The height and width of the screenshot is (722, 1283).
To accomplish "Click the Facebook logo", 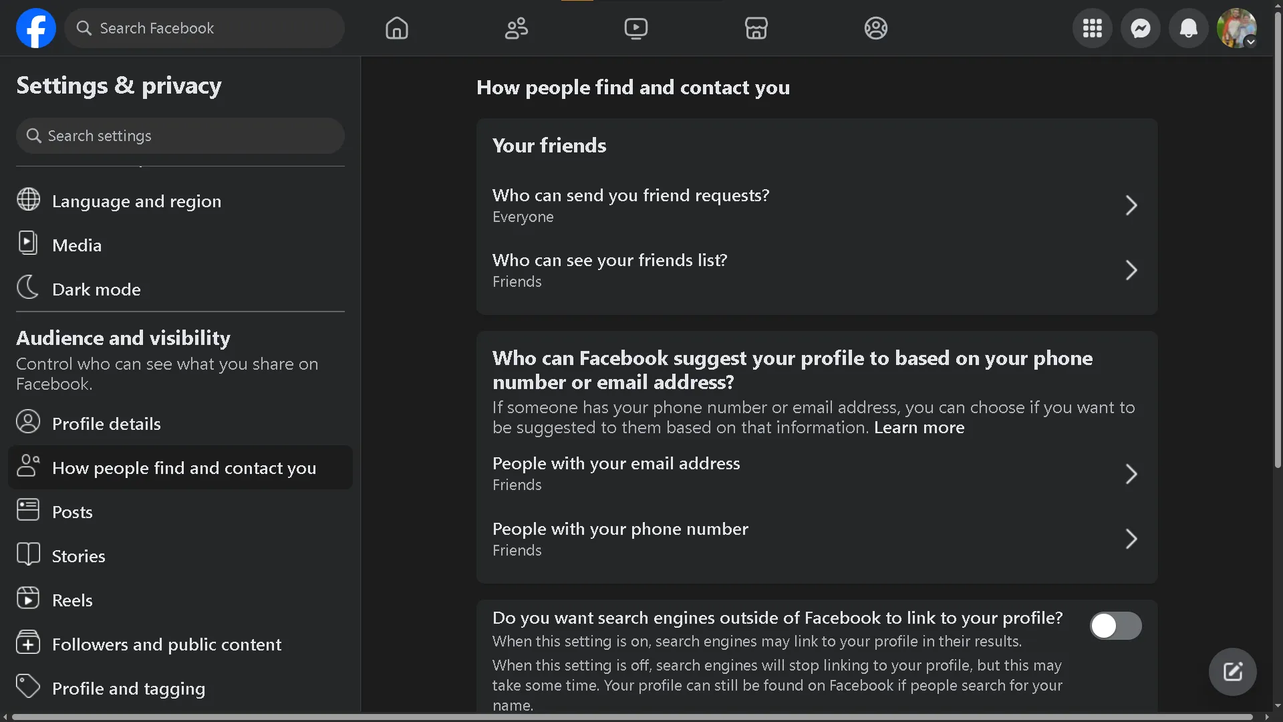I will [35, 28].
